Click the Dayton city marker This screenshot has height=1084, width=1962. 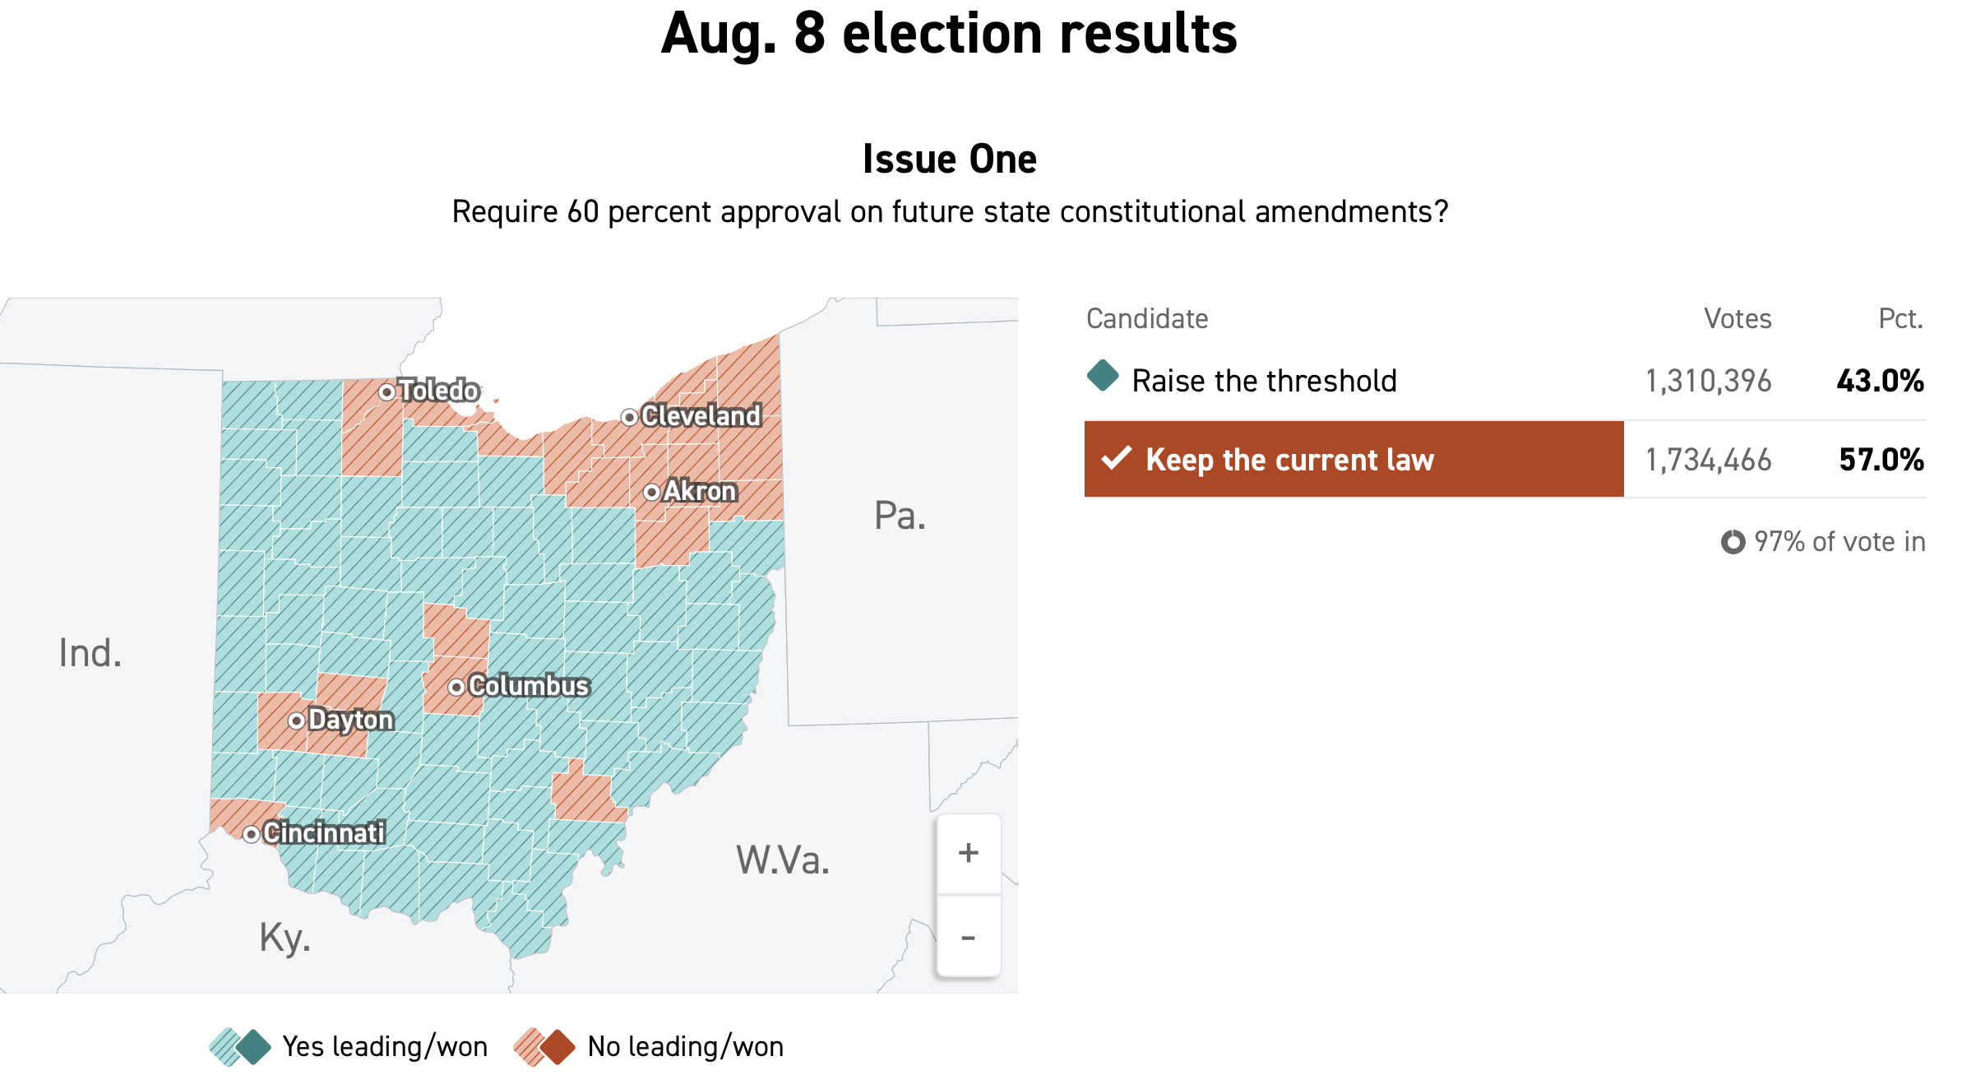[296, 720]
